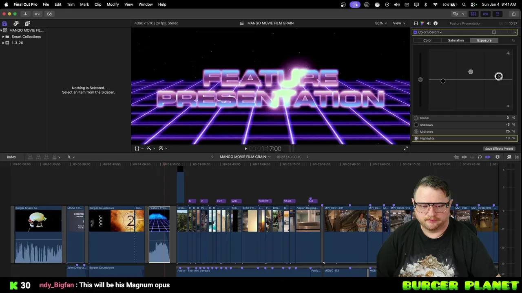This screenshot has height=293, width=522.
Task: Select the Exposure tab
Action: tap(484, 40)
